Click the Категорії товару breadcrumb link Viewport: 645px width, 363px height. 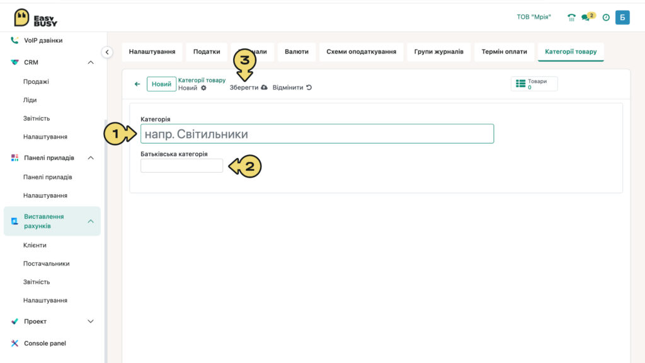pos(202,80)
